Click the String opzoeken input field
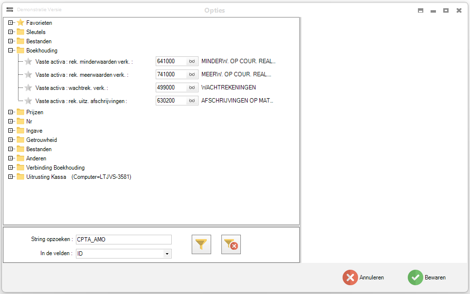 pos(124,240)
